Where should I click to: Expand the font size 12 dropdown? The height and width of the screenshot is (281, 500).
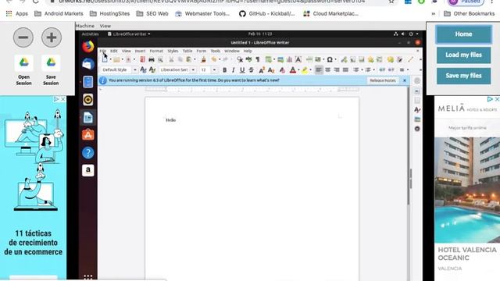(x=214, y=69)
